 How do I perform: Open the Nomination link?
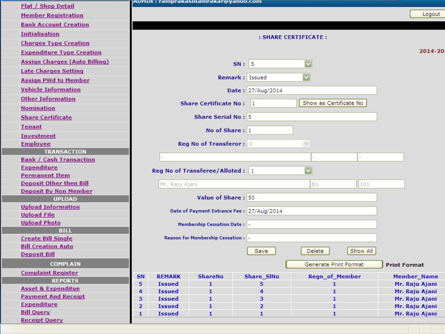pos(38,108)
